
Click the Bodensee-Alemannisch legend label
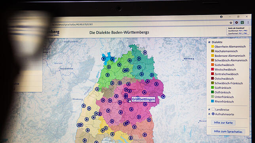coord(230,56)
